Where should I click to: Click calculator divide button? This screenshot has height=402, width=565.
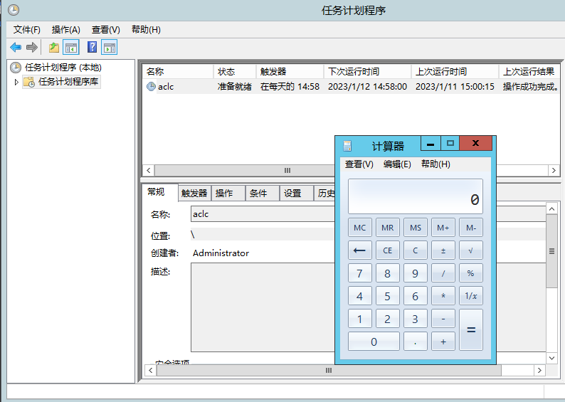click(443, 273)
